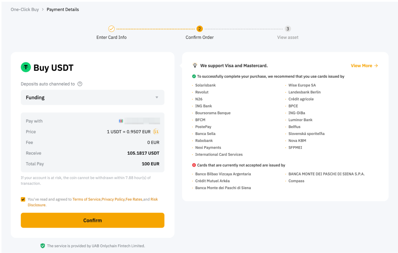Open the Terms of Service link
The height and width of the screenshot is (253, 398).
(86, 199)
